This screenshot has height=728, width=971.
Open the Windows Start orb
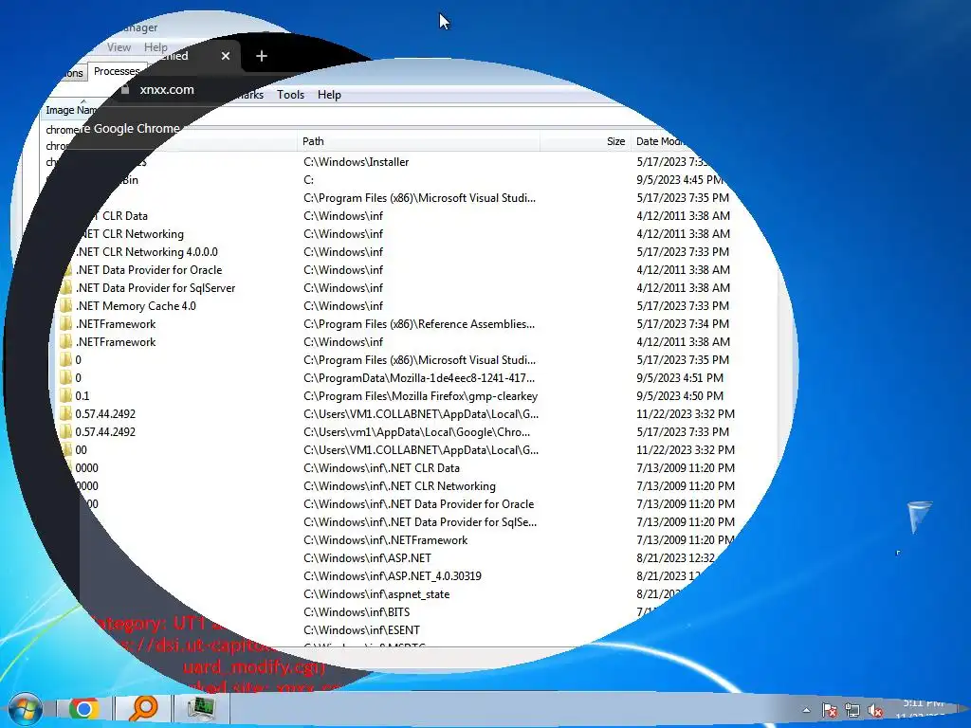tap(24, 709)
